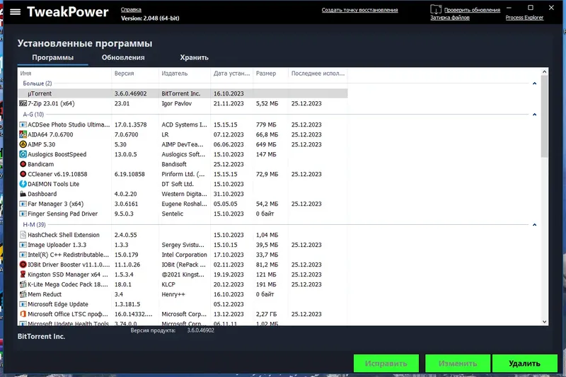Image resolution: width=566 pixels, height=377 pixels.
Task: Click the Image Uploader 1.3.3 icon
Action: coord(23,245)
